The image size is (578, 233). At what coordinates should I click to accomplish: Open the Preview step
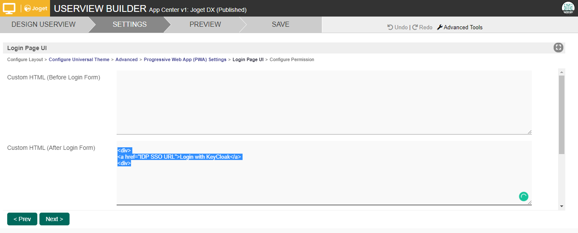(205, 25)
